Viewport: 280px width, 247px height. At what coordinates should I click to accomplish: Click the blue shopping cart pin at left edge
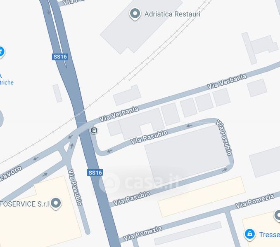(x=1, y=52)
